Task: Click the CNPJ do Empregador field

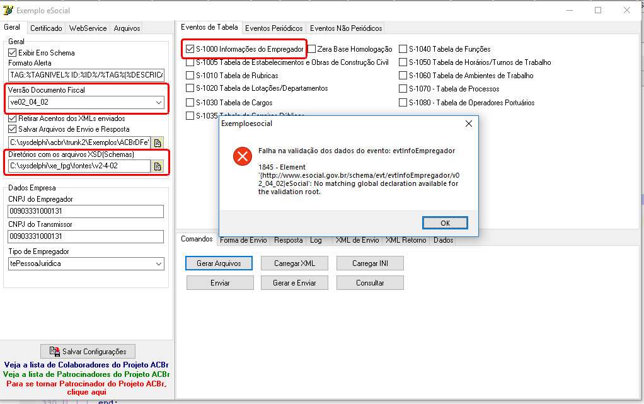Action: 86,211
